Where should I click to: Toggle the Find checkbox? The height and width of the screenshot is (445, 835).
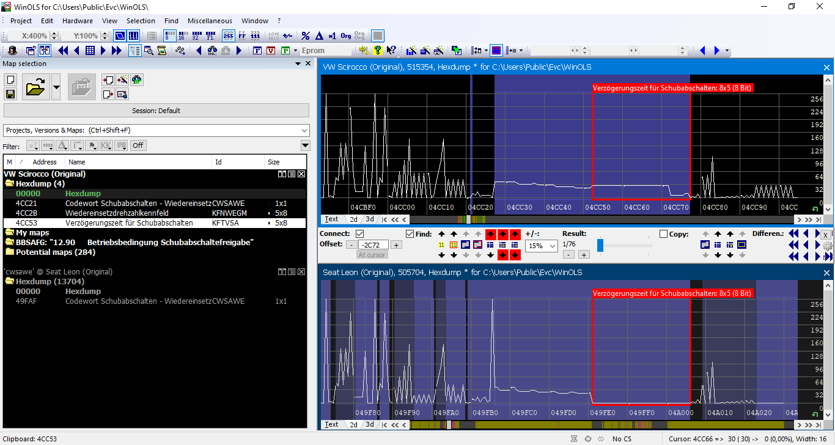pos(410,234)
